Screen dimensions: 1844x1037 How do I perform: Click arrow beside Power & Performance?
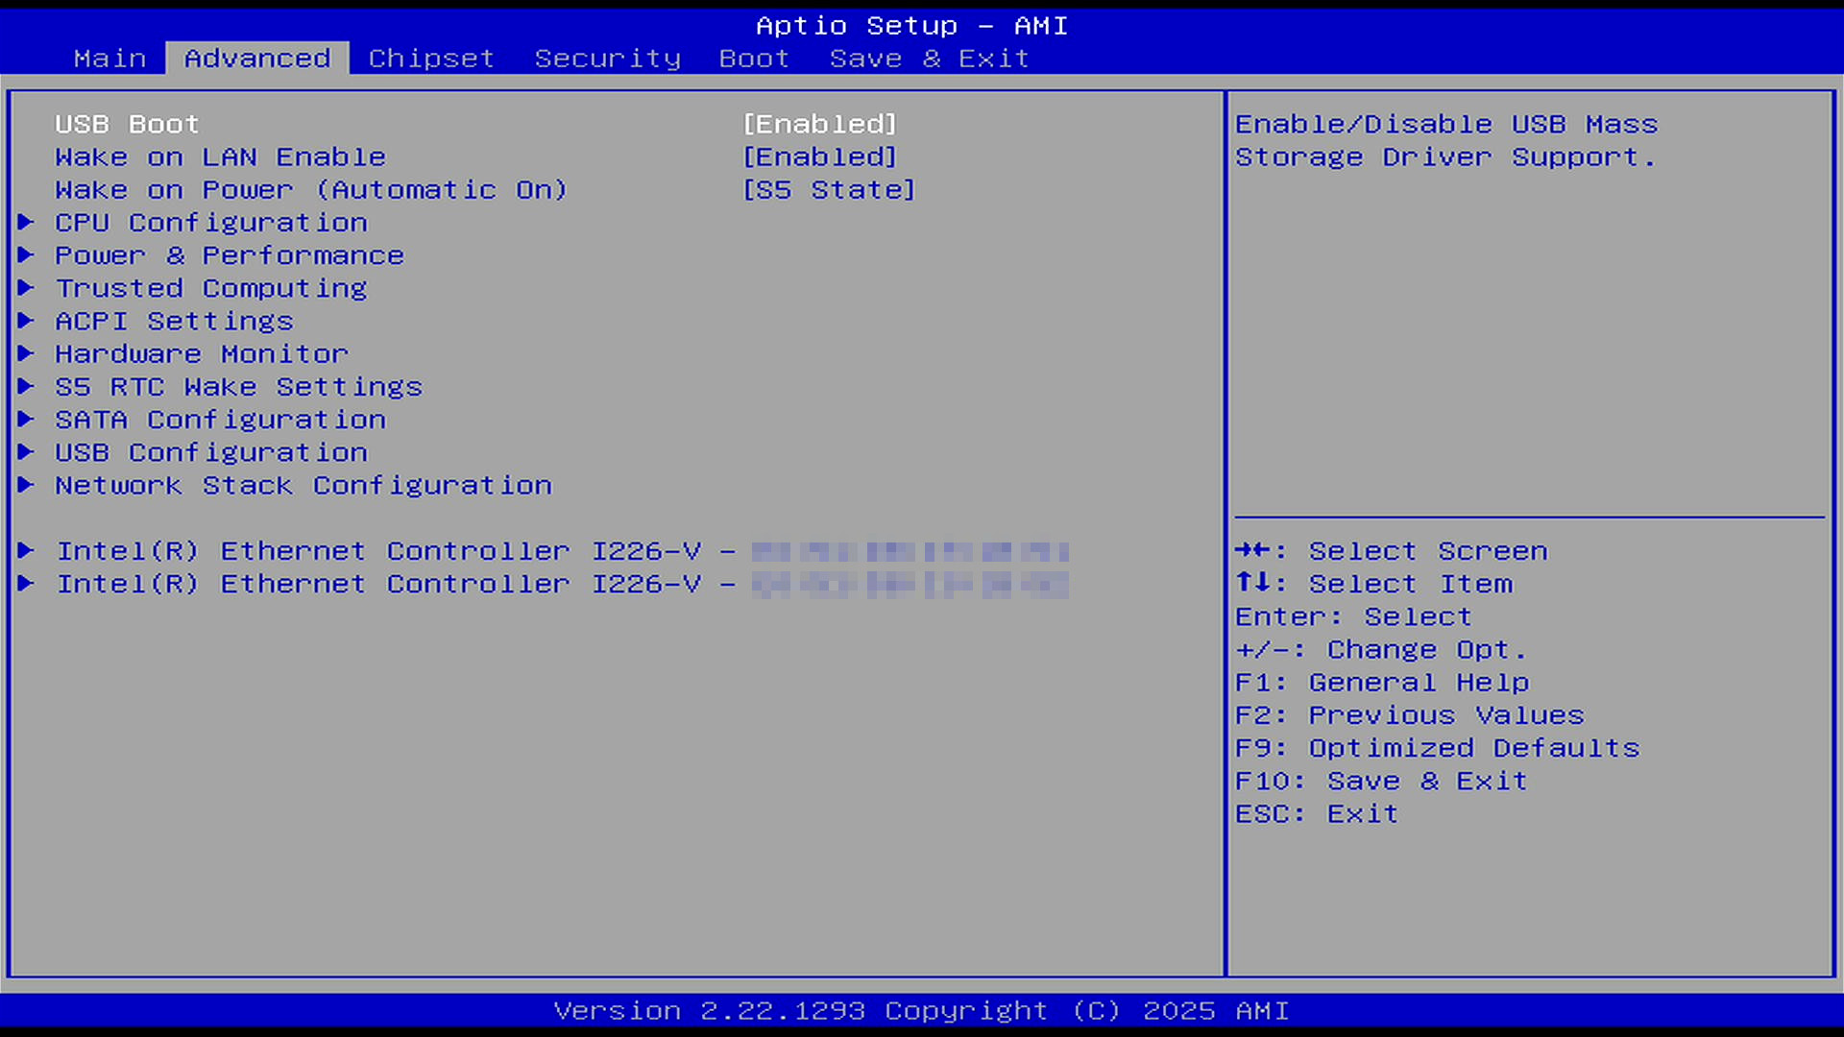(26, 255)
